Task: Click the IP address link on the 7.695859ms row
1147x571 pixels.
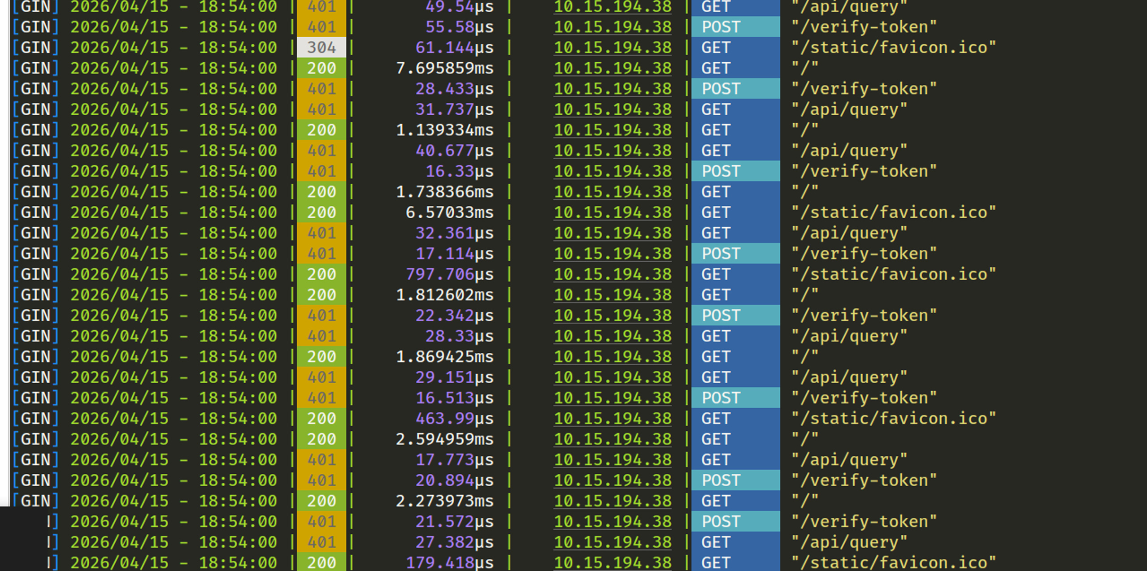Action: (x=613, y=68)
